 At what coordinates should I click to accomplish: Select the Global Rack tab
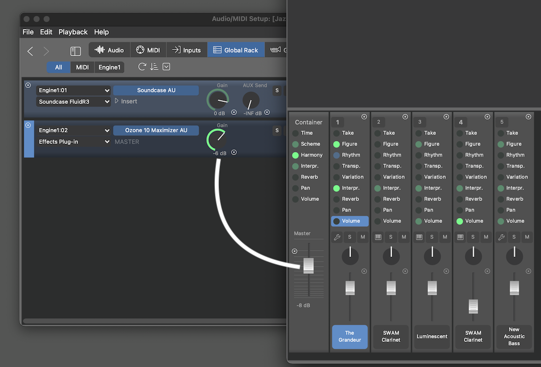pyautogui.click(x=236, y=50)
